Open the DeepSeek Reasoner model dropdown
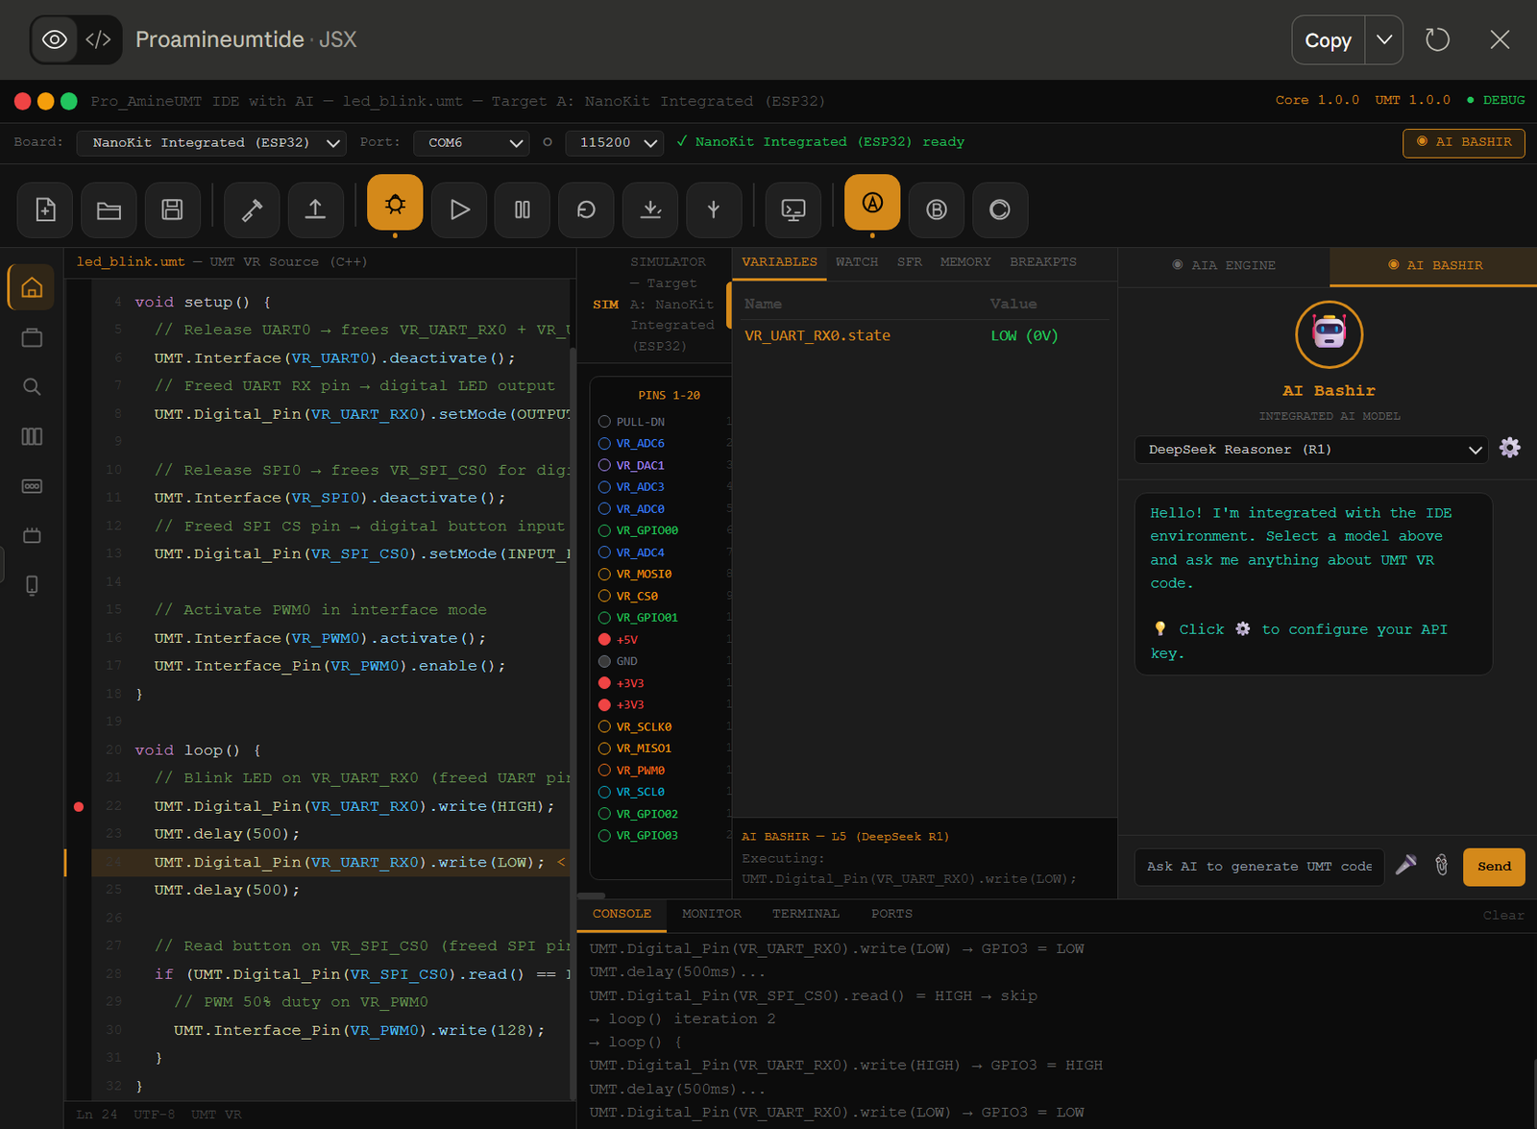Screen dimensions: 1537x1129 [x=1311, y=450]
